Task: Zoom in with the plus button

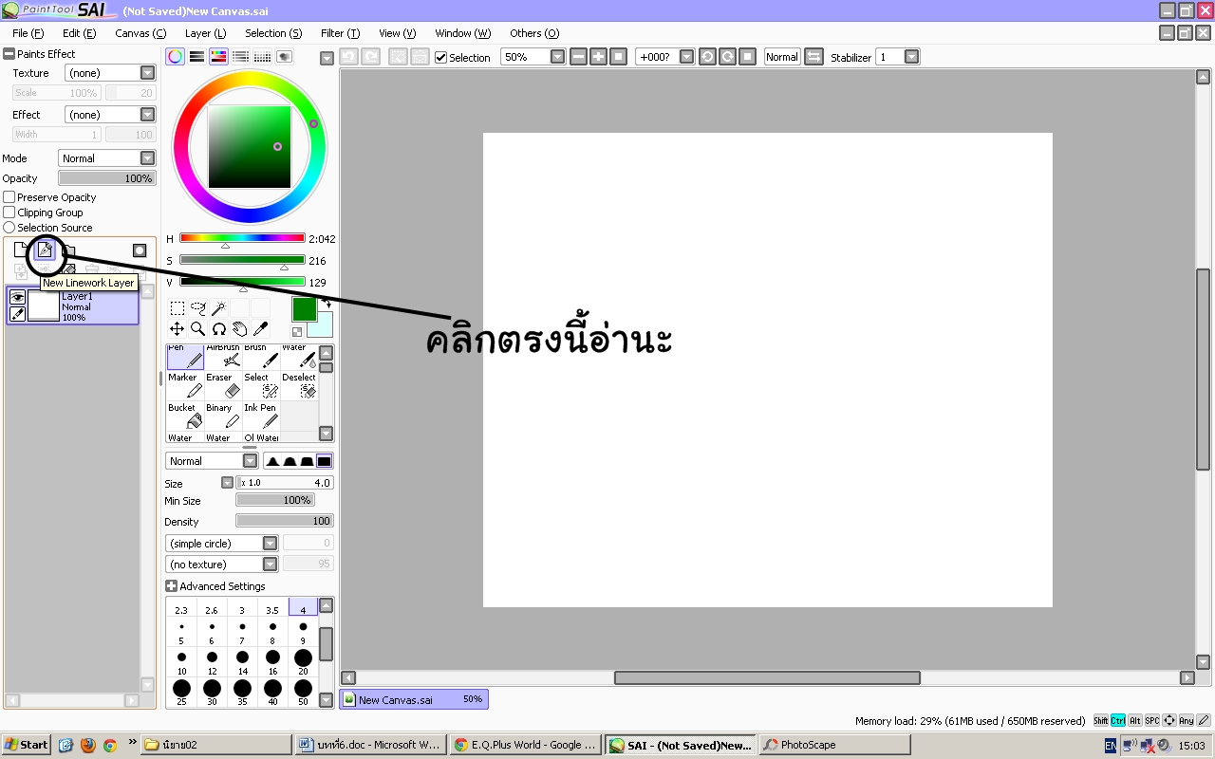Action: pyautogui.click(x=598, y=57)
